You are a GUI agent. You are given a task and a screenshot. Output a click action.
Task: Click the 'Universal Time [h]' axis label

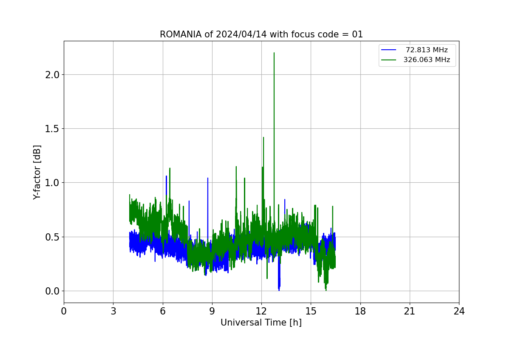point(261,323)
